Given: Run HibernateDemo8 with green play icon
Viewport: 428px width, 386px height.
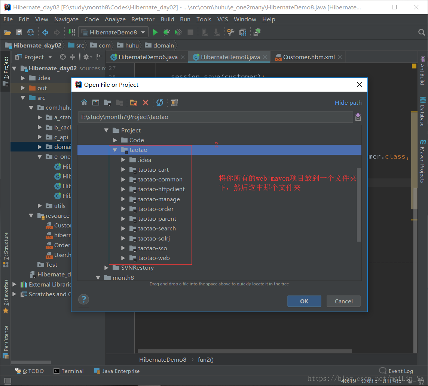Looking at the screenshot, I should [155, 32].
